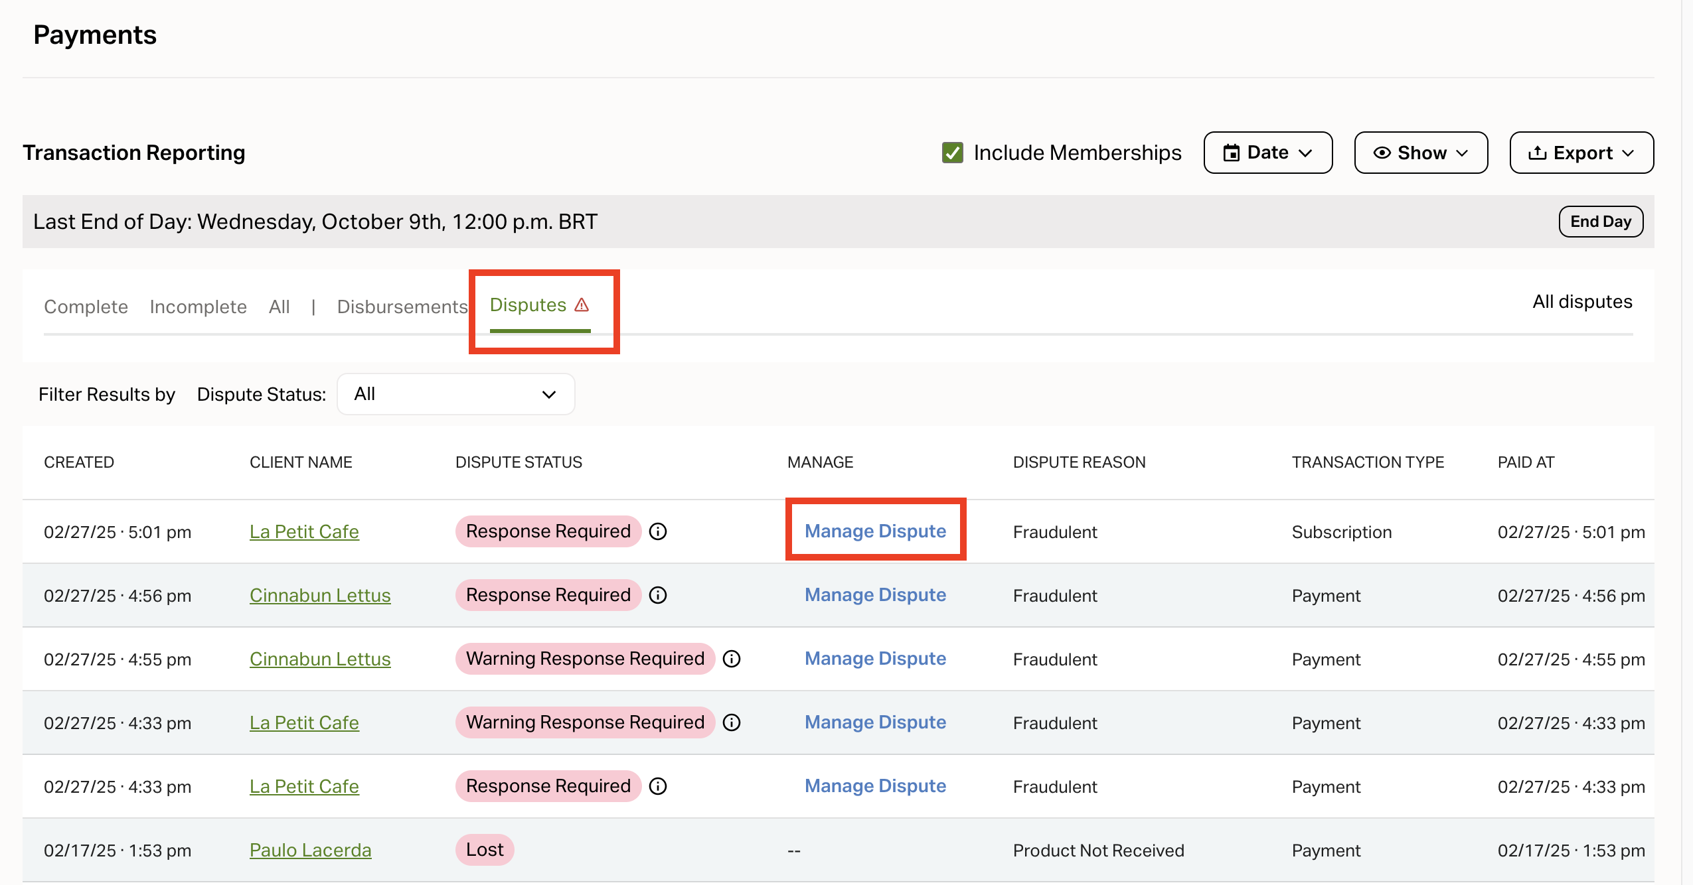Viewport: 1693px width, 885px height.
Task: Click info icon in the fifth dispute row
Action: click(657, 786)
